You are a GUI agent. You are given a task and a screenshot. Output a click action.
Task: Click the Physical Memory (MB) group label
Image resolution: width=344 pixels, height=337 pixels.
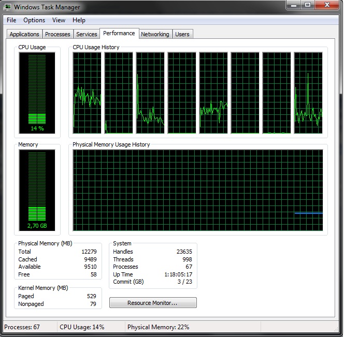pyautogui.click(x=45, y=243)
